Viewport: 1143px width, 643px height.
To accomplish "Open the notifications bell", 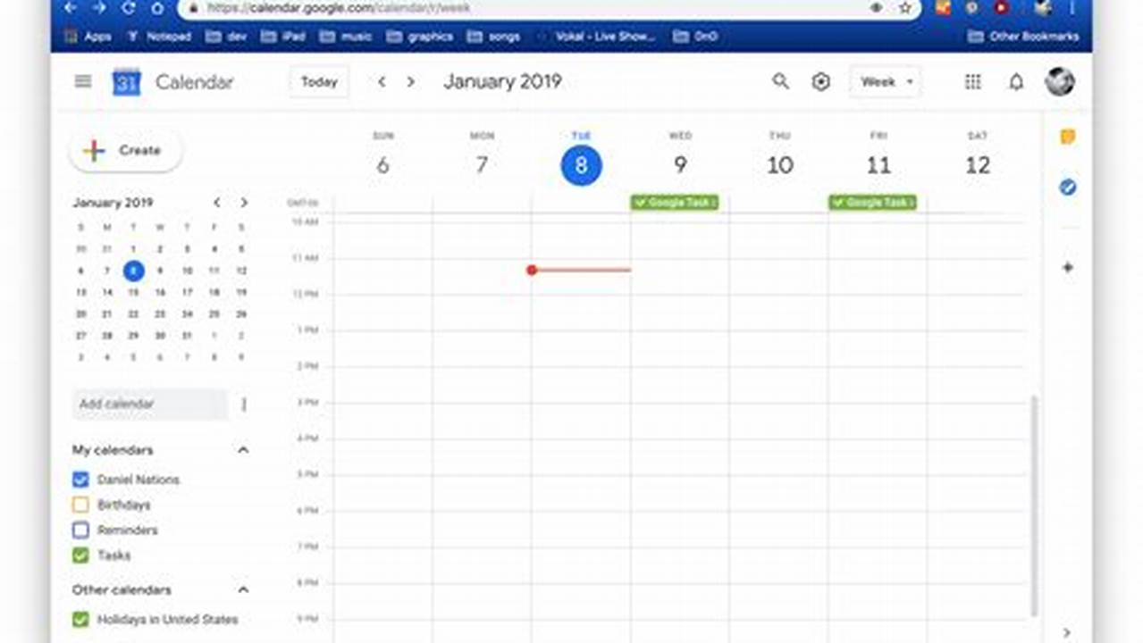I will click(x=1016, y=81).
